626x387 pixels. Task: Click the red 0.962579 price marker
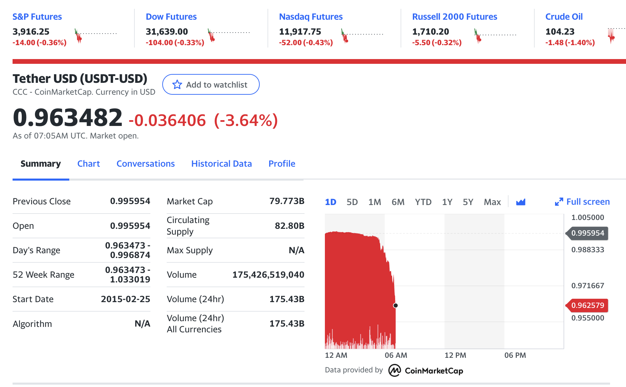coord(587,305)
